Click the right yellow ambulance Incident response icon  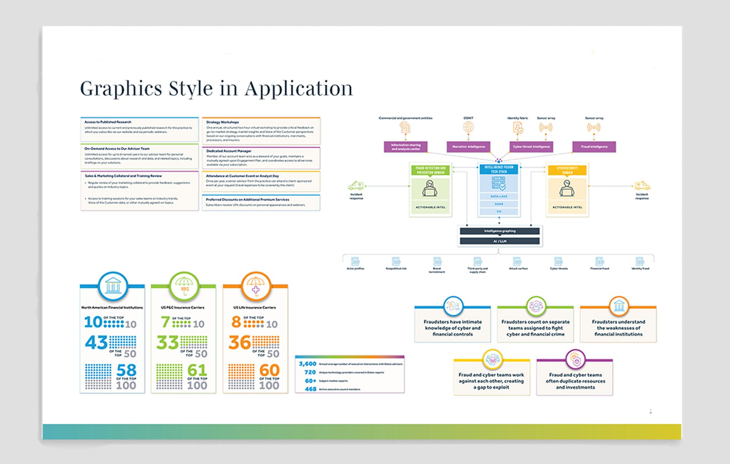[642, 186]
